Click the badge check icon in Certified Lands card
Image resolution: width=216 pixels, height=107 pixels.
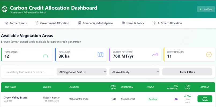pyautogui.click(x=209, y=55)
